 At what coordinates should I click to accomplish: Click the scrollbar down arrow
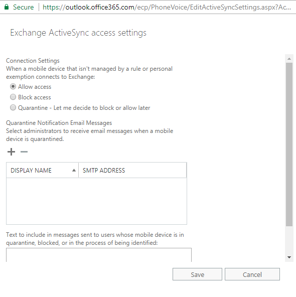[x=289, y=257]
